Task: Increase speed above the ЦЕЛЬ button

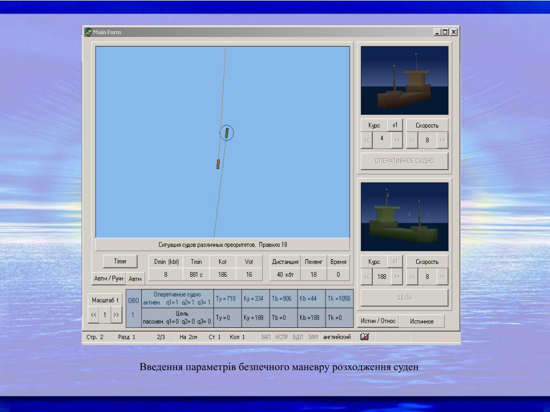Action: 442,277
